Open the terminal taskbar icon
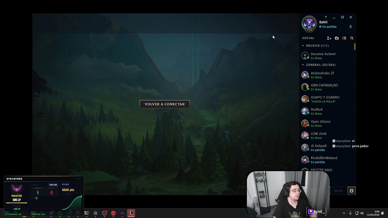Image resolution: width=388 pixels, height=218 pixels. pos(86,213)
